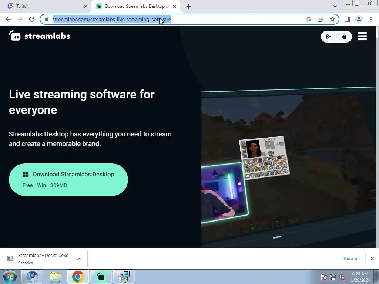379x284 pixels.
Task: Go to Streamlabs home via logo
Action: 39,36
